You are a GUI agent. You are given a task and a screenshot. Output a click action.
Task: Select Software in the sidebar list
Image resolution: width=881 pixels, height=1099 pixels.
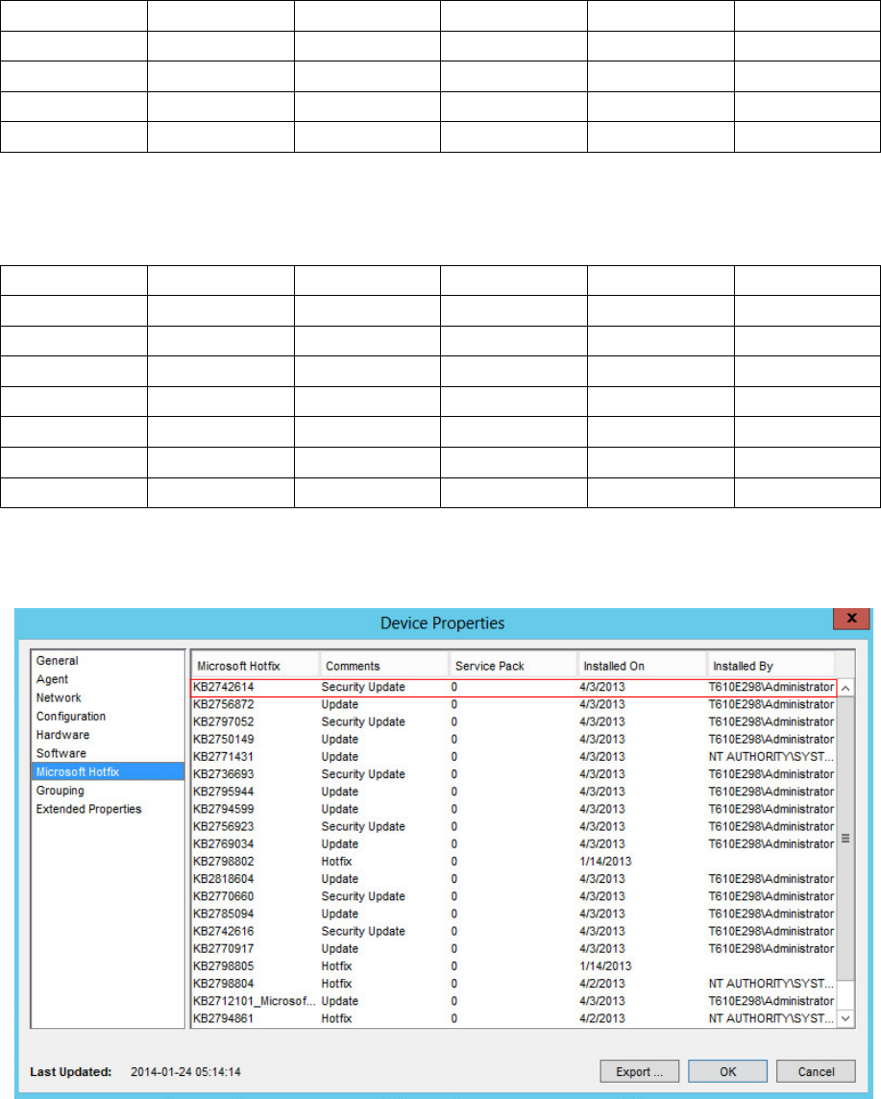61,753
